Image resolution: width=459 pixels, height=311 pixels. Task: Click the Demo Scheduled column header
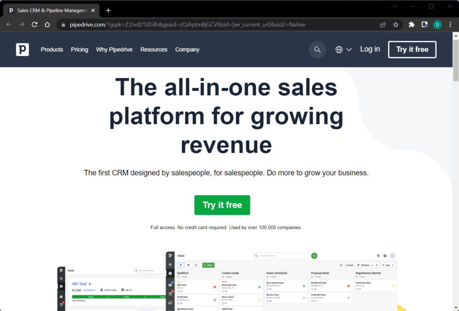[x=276, y=273]
